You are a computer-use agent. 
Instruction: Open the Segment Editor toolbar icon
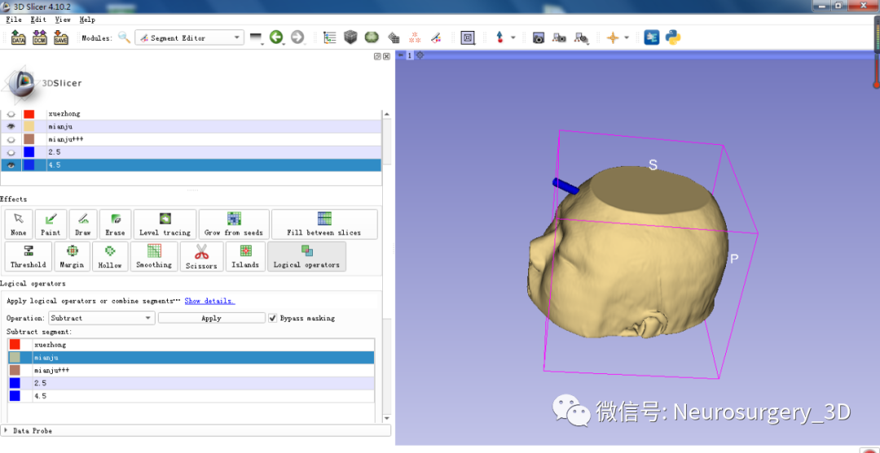tap(435, 37)
